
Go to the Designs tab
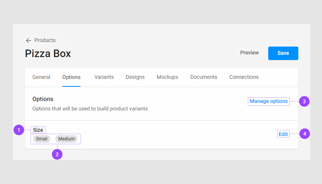coord(135,77)
